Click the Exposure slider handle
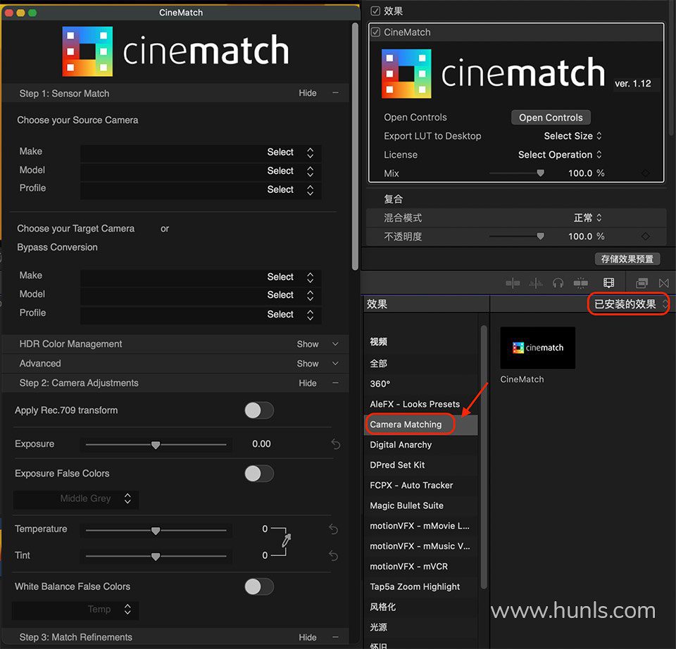This screenshot has height=649, width=676. coord(155,445)
